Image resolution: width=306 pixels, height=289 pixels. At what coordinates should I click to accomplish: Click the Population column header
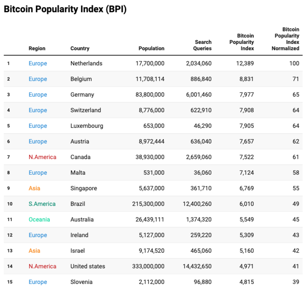tap(151, 48)
